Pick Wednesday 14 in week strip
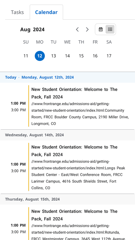This screenshot has height=240, width=135. pos(67,56)
